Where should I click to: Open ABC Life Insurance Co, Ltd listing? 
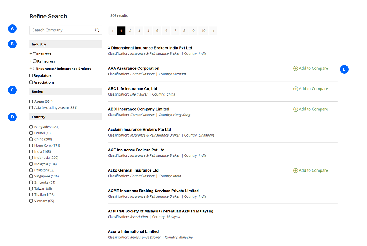click(132, 89)
